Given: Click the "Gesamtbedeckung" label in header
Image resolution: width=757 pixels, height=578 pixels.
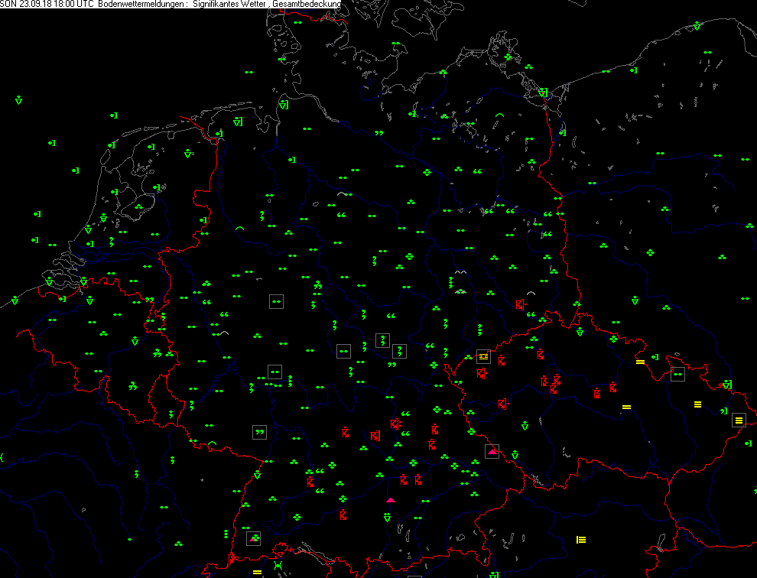Looking at the screenshot, I should [x=307, y=5].
